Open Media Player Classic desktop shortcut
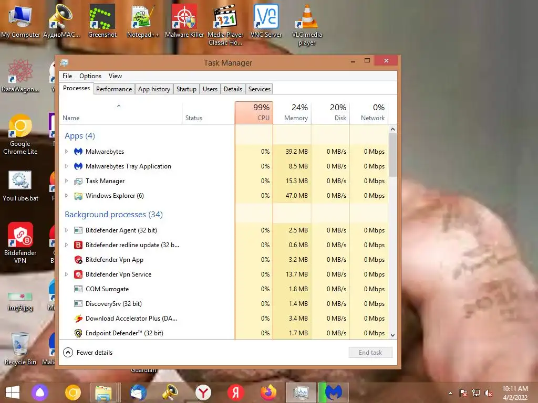 (225, 25)
